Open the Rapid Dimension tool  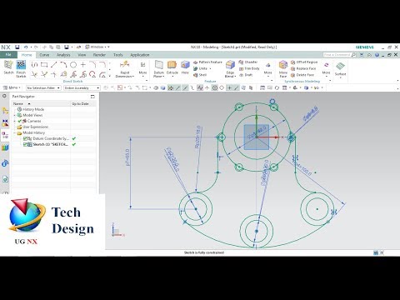point(125,69)
